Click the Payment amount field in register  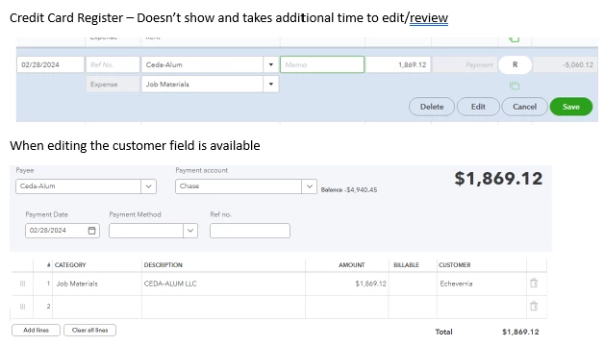tap(465, 64)
